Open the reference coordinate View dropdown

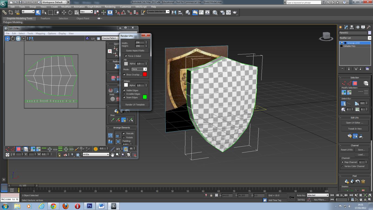pyautogui.click(x=86, y=12)
